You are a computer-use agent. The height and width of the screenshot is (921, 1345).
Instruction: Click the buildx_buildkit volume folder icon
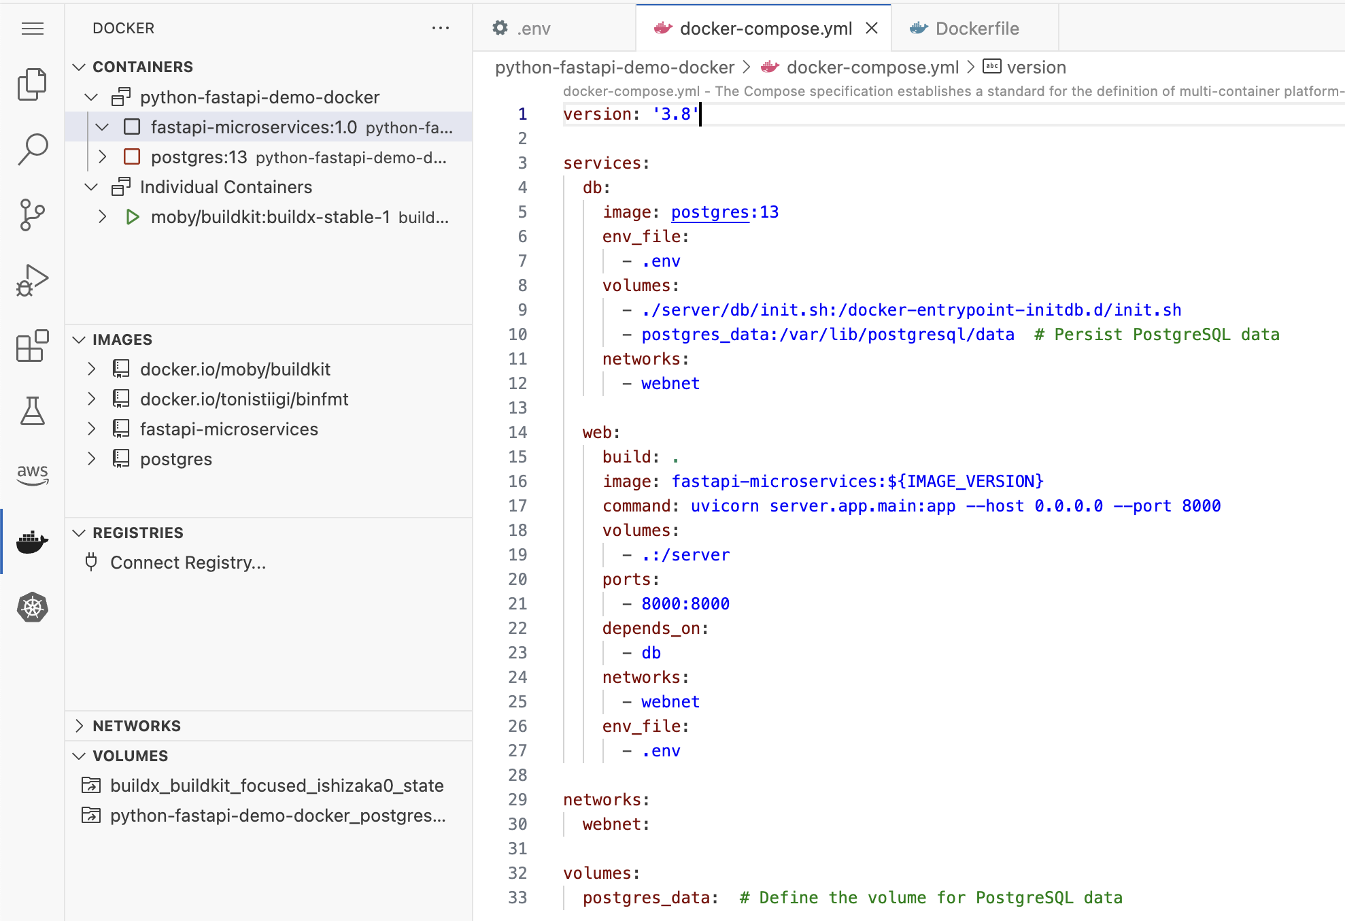point(91,786)
